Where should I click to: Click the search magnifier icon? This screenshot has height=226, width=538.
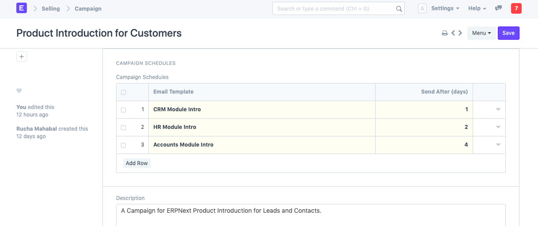[x=399, y=9]
